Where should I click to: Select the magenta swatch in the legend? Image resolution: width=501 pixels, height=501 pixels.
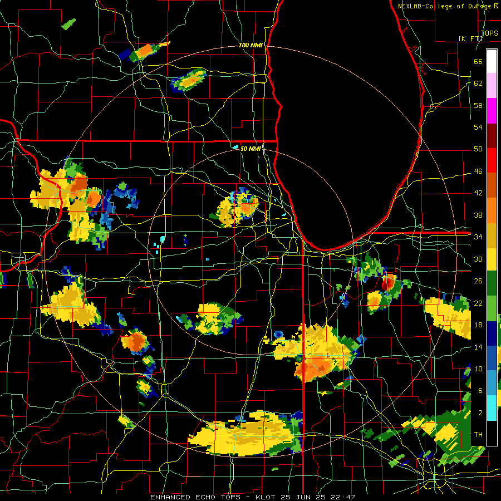point(492,111)
